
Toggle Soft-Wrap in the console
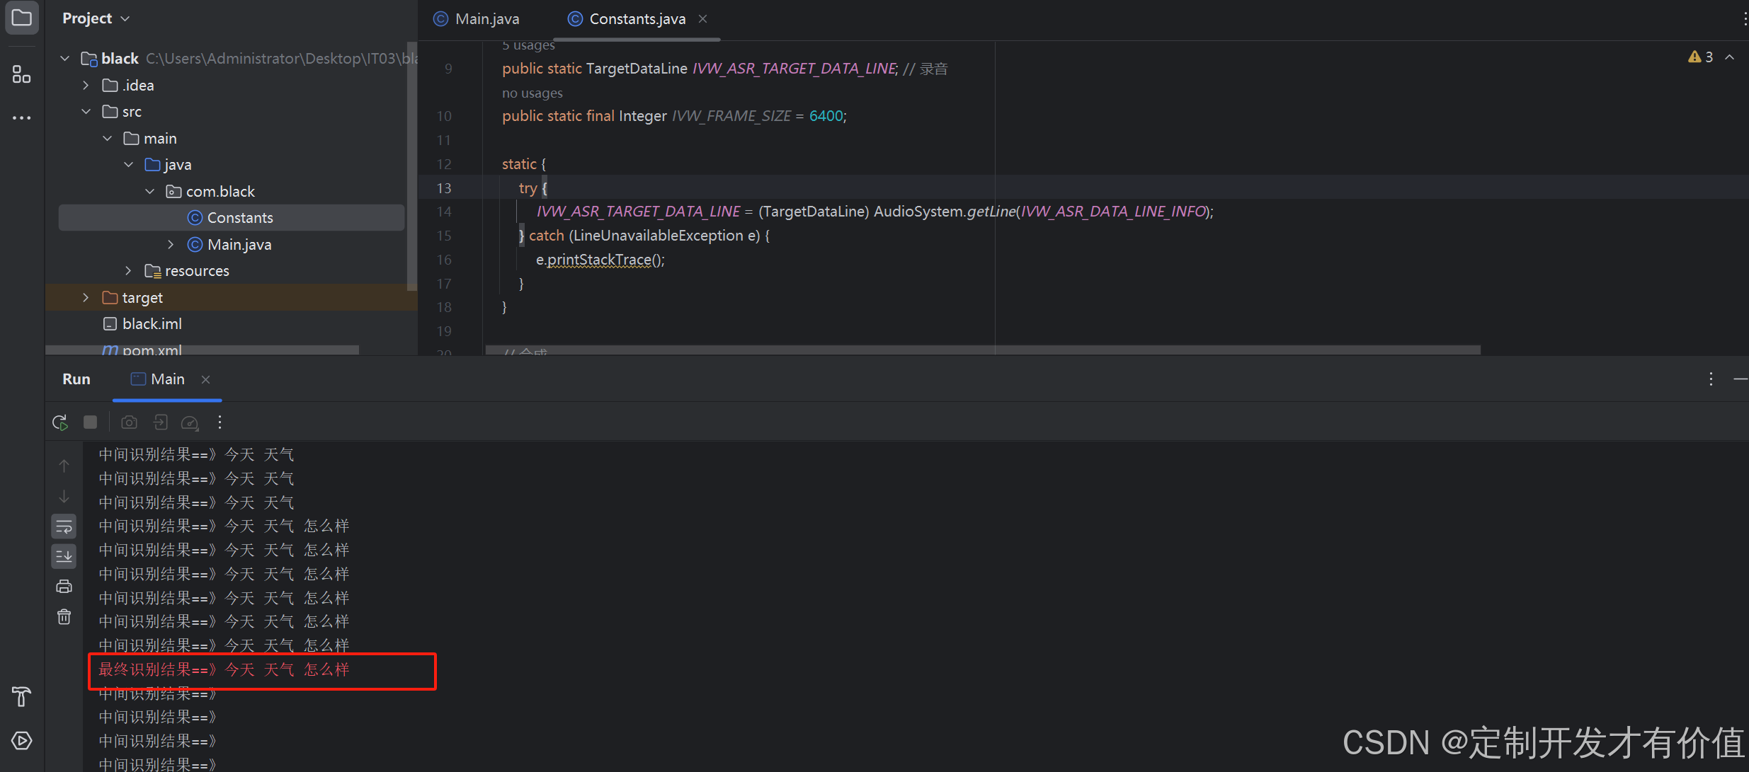(x=64, y=526)
